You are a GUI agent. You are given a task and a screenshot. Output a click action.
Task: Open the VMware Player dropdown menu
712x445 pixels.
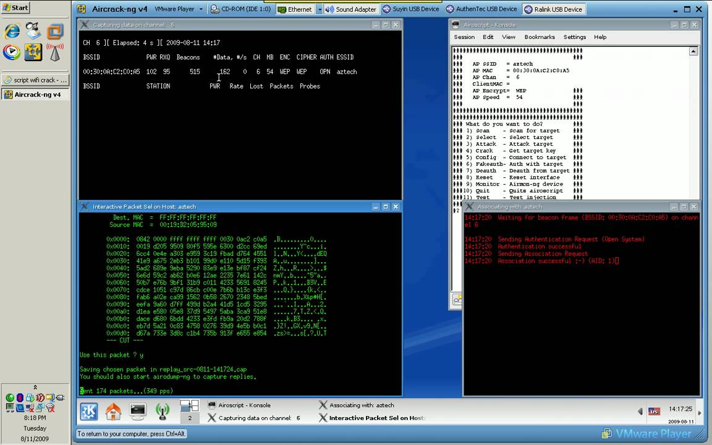click(179, 9)
